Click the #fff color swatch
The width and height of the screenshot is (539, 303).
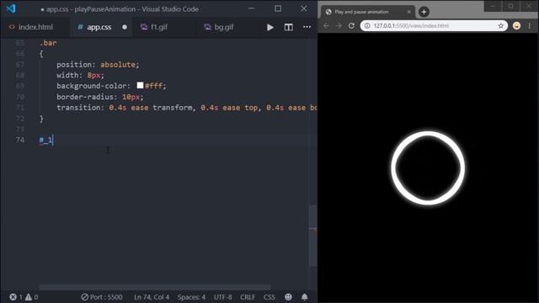(x=140, y=85)
